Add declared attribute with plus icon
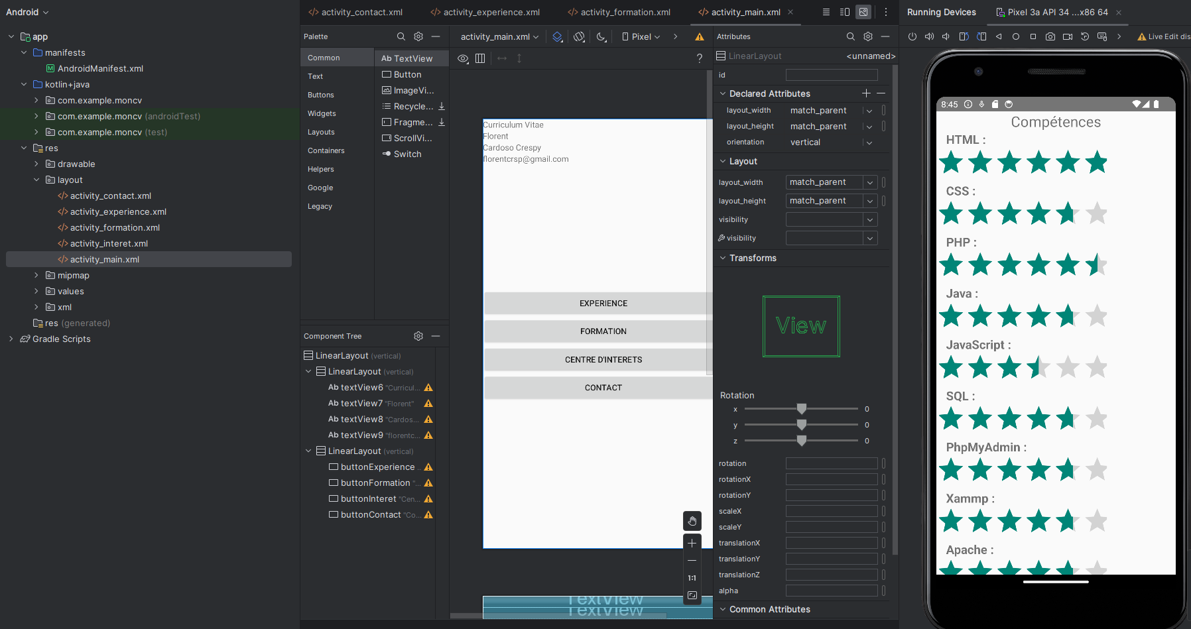 point(866,93)
